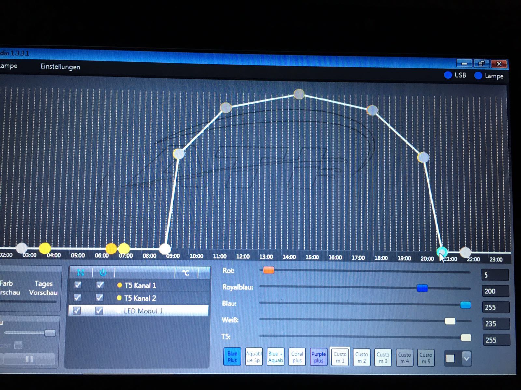The height and width of the screenshot is (390, 521).
Task: Click the network link icon in channel header
Action: (x=81, y=272)
